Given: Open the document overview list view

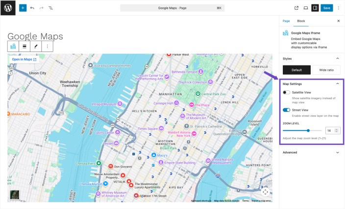Looking at the screenshot, I should (50, 8).
